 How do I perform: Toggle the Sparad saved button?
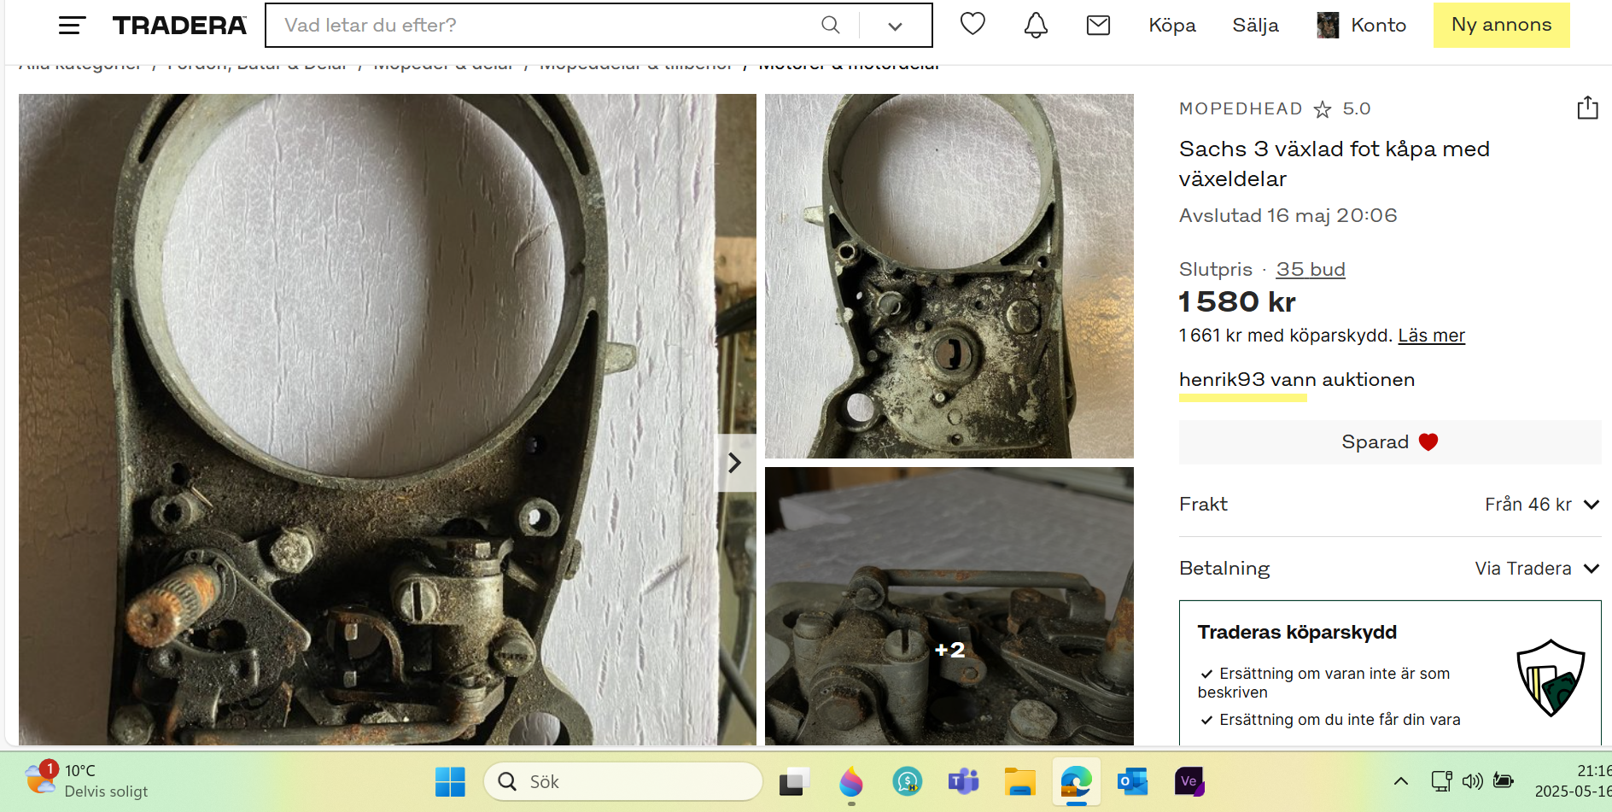(1389, 442)
